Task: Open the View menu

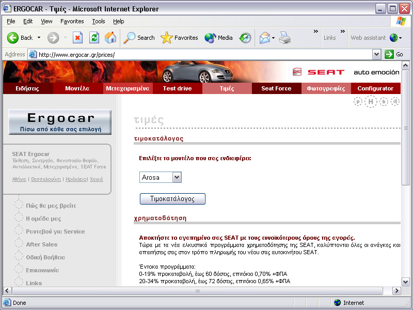Action: coord(46,21)
